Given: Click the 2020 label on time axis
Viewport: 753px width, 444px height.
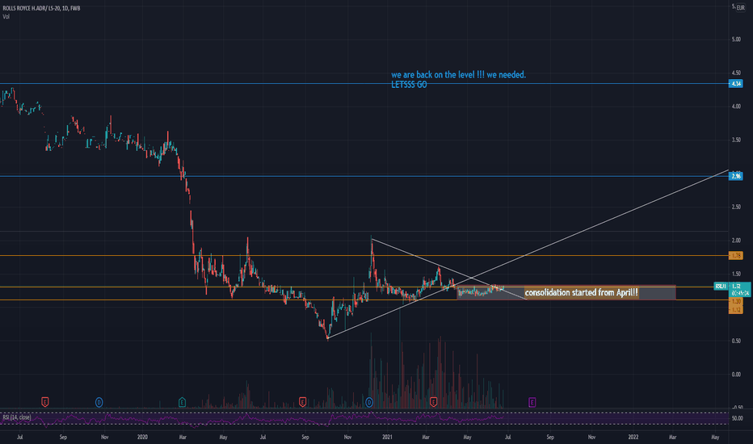Looking at the screenshot, I should (x=142, y=438).
